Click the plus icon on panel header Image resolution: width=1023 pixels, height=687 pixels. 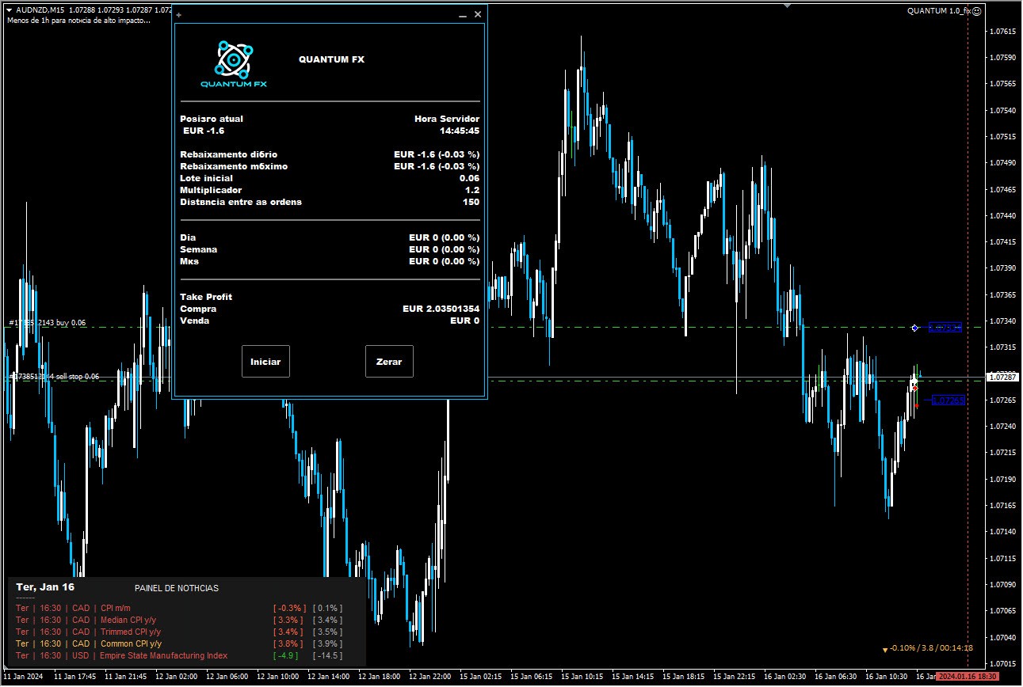pos(179,15)
